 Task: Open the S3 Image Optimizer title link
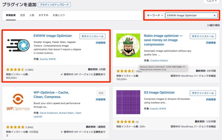point(159,92)
